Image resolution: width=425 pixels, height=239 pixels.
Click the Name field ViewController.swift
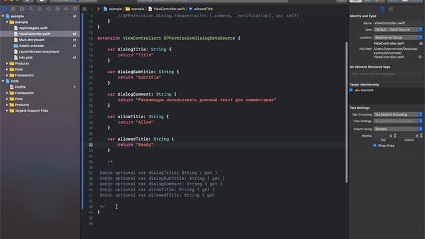click(398, 23)
